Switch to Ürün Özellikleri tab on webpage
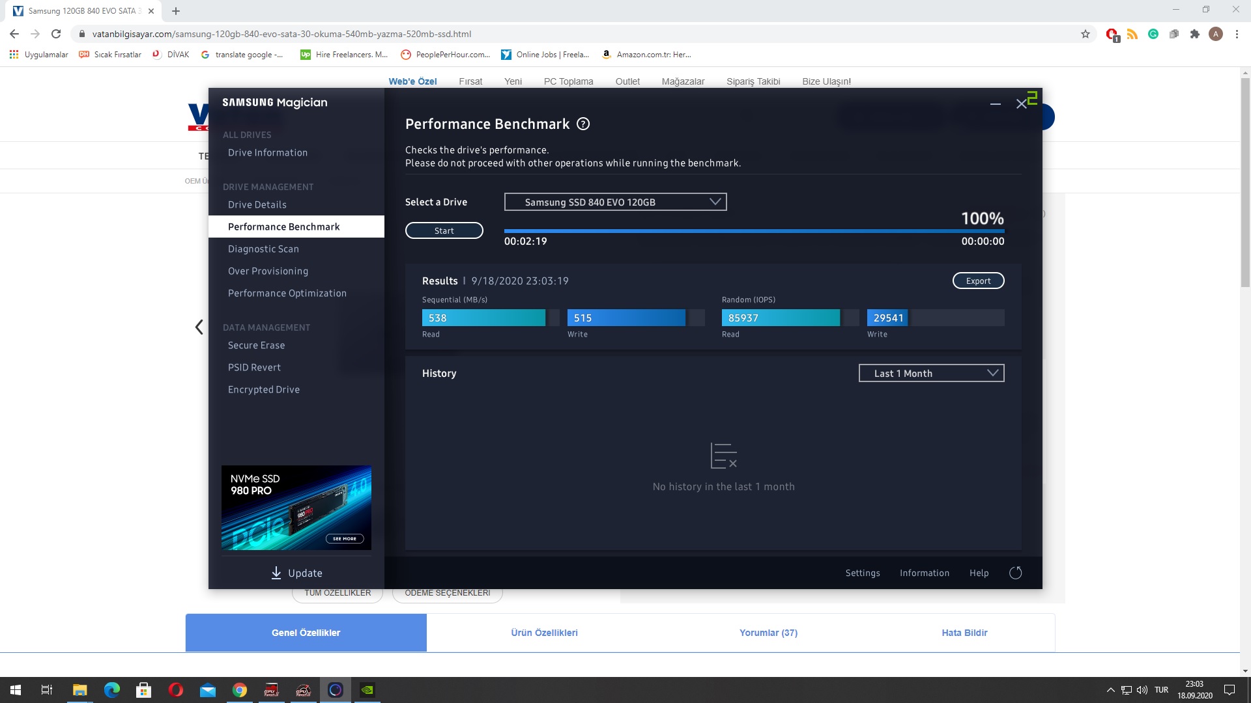The image size is (1251, 703). point(544,633)
